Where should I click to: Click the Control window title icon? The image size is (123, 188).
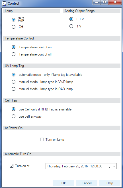(4, 3)
